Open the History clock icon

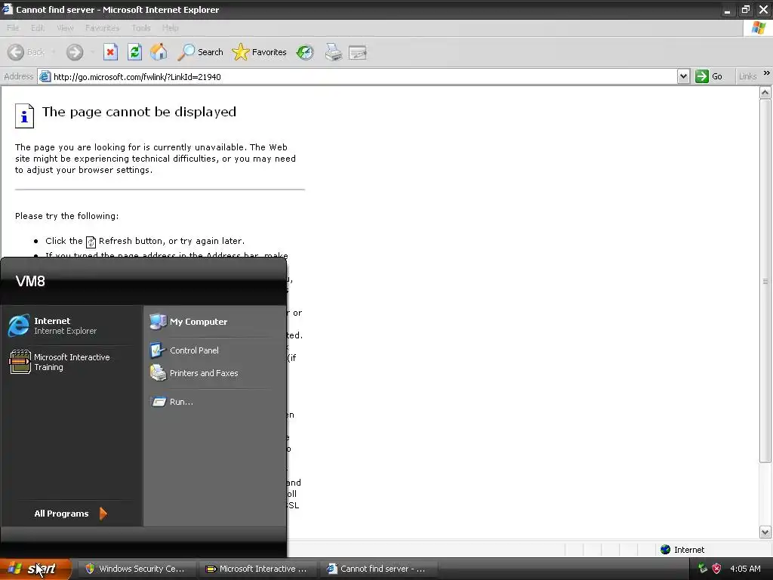305,52
